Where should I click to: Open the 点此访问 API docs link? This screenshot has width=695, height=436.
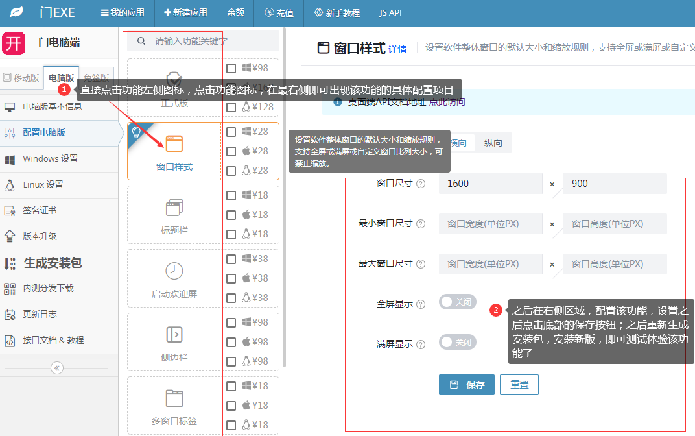point(447,102)
